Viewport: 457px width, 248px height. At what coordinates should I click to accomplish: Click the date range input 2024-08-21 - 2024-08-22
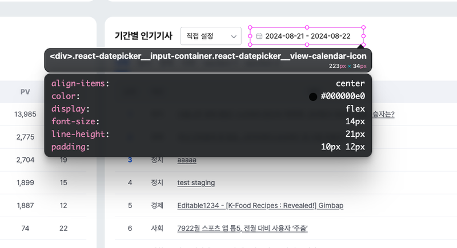(x=308, y=36)
